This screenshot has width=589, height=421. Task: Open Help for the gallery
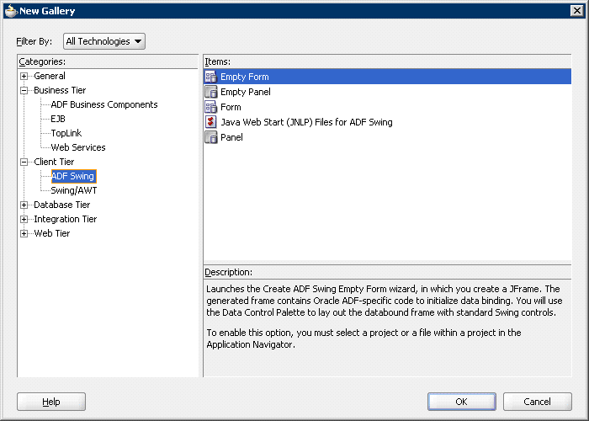[x=51, y=402]
